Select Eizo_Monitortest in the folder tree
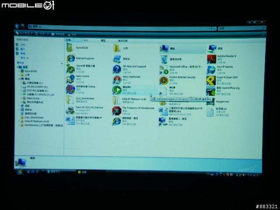Screen dimensions: 280x210 [32, 117]
